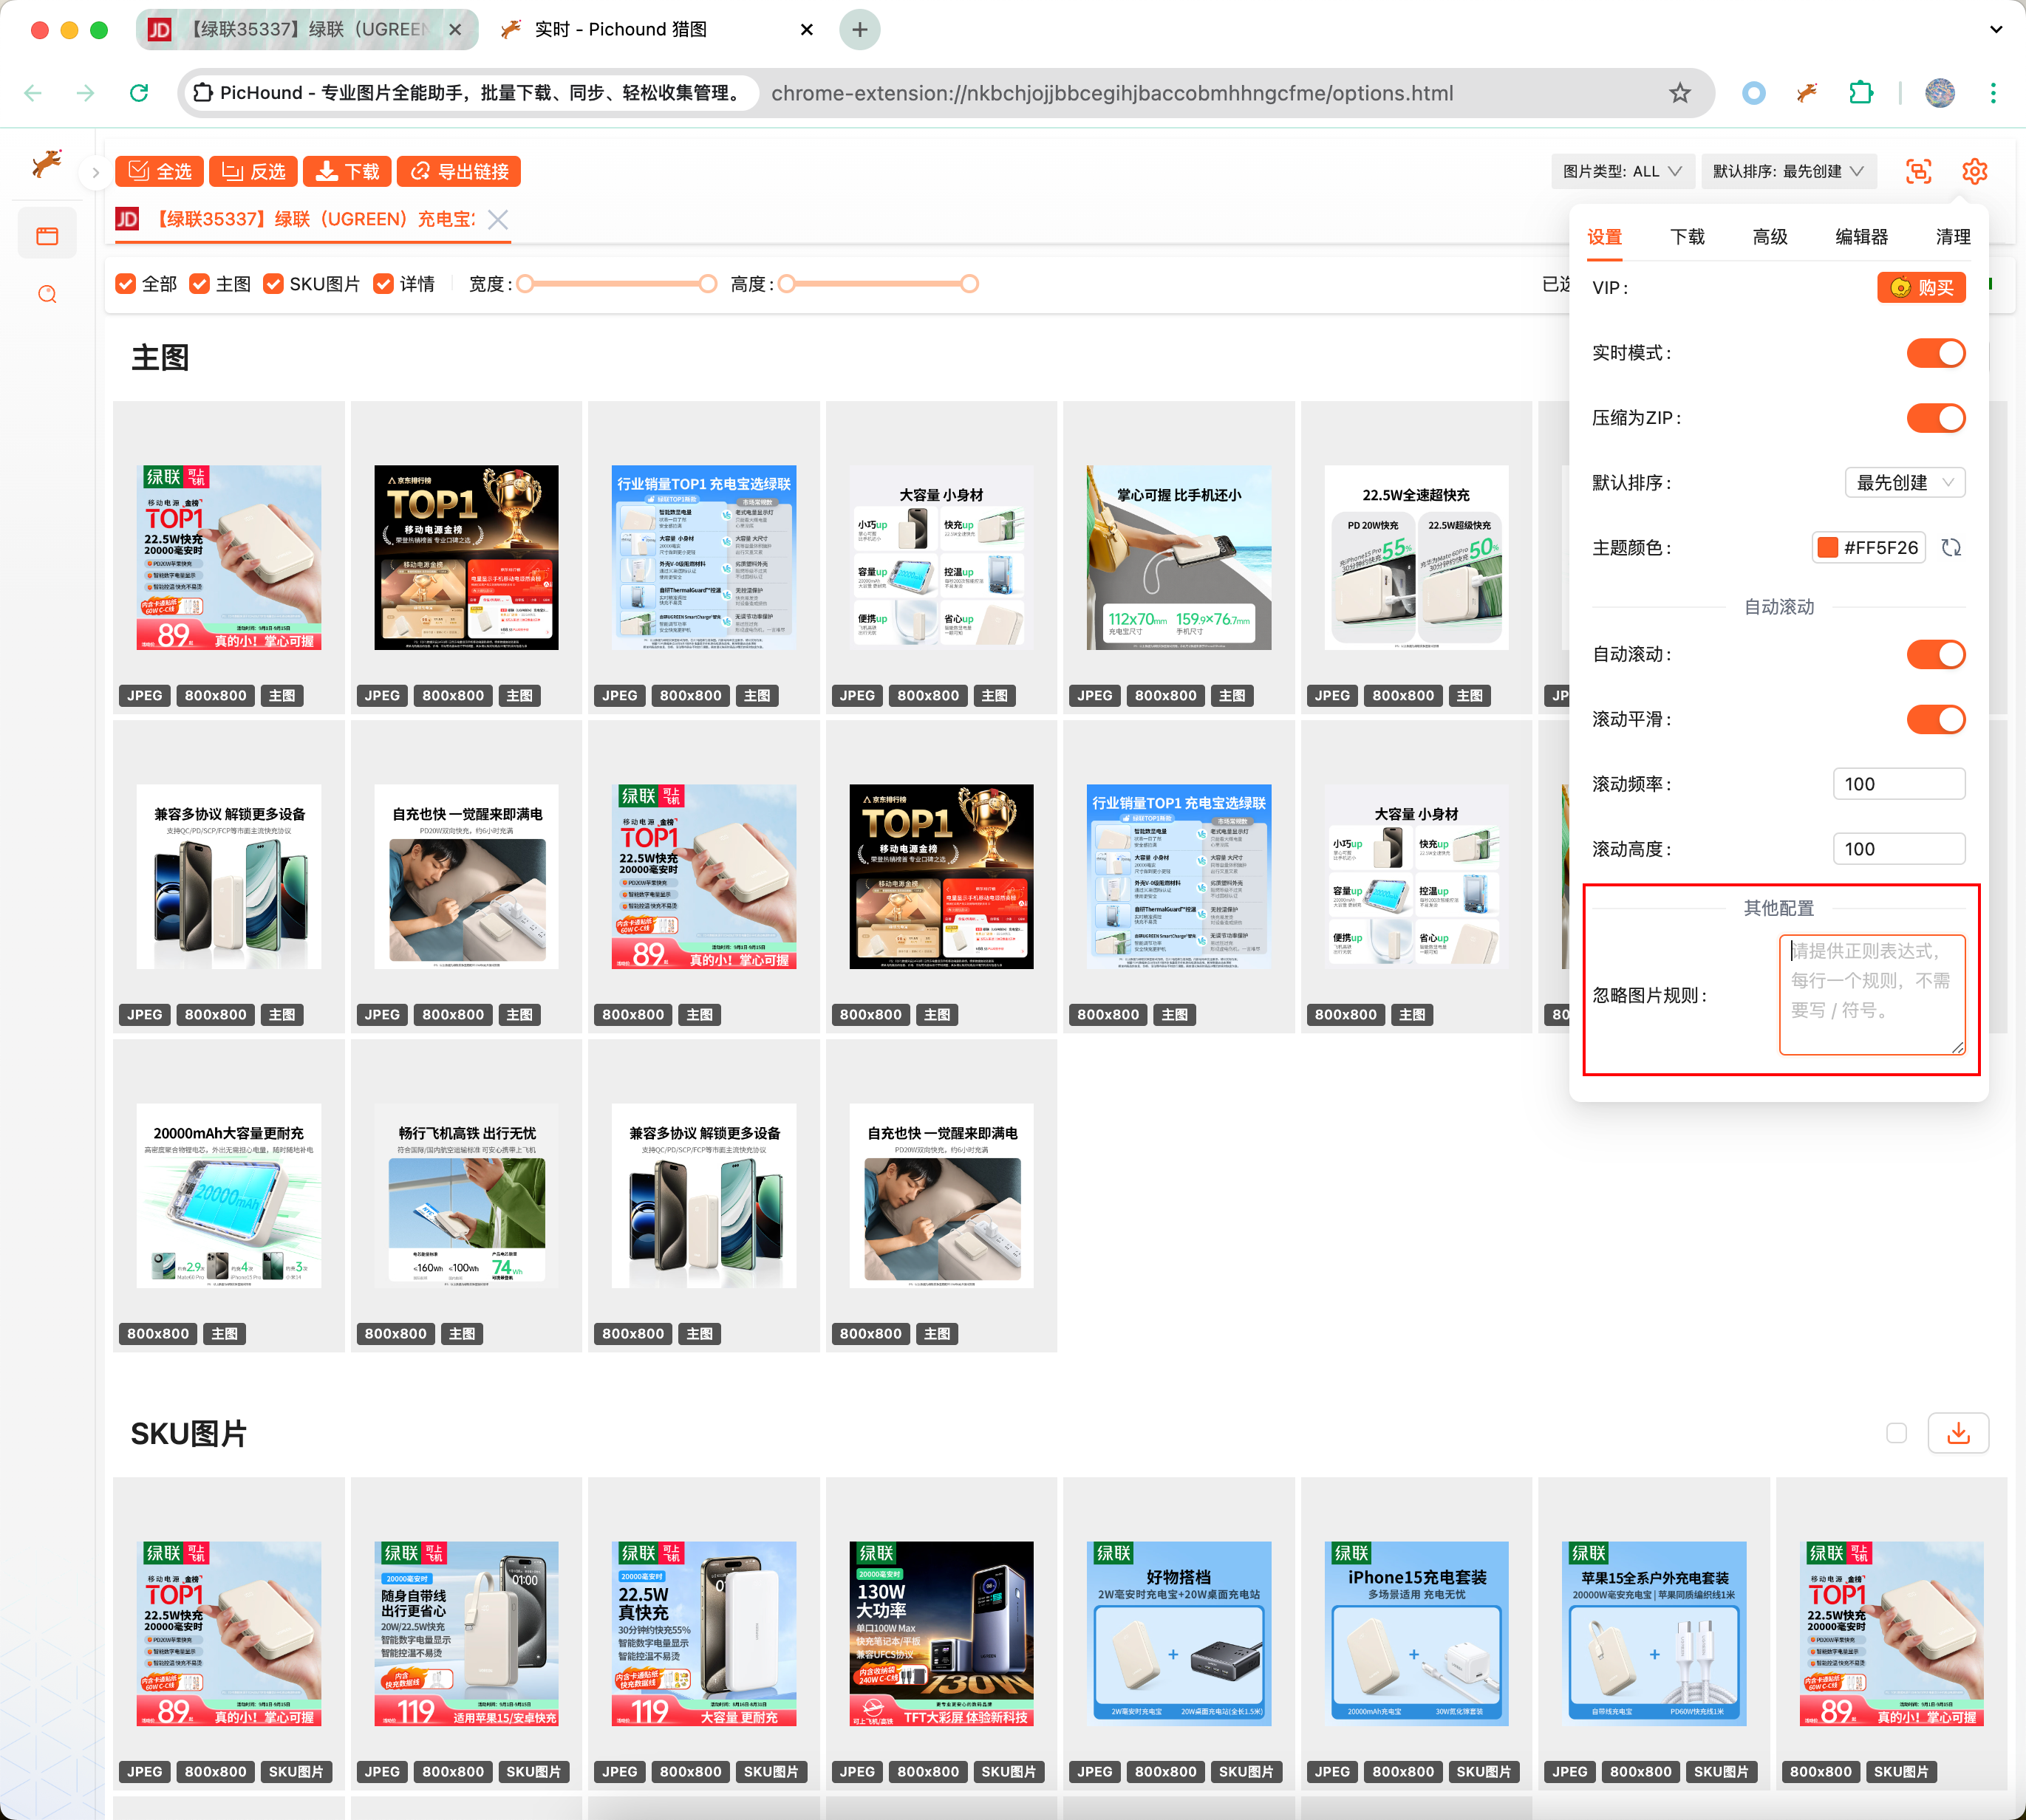Open the settings gear icon
2026x1820 pixels.
(1974, 171)
